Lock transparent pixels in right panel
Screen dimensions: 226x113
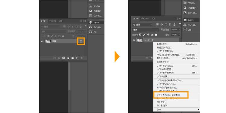coord(140,35)
